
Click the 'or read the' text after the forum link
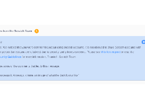[x=127, y=52]
